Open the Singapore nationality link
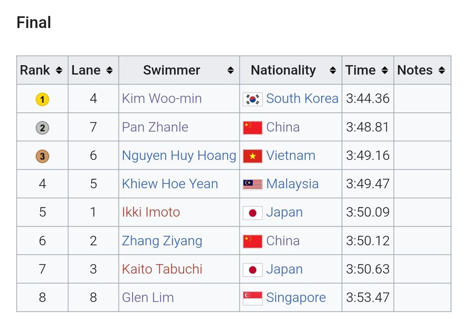The width and height of the screenshot is (469, 328). (296, 298)
